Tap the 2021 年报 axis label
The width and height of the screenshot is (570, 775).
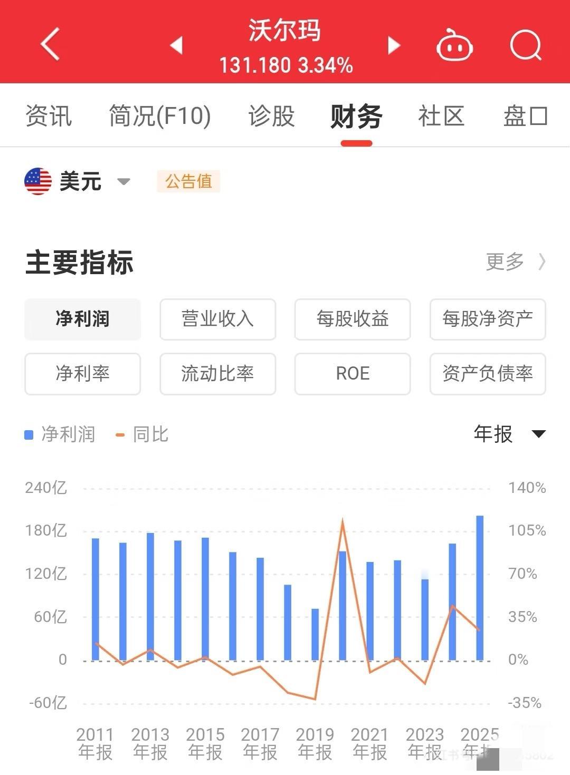click(370, 743)
